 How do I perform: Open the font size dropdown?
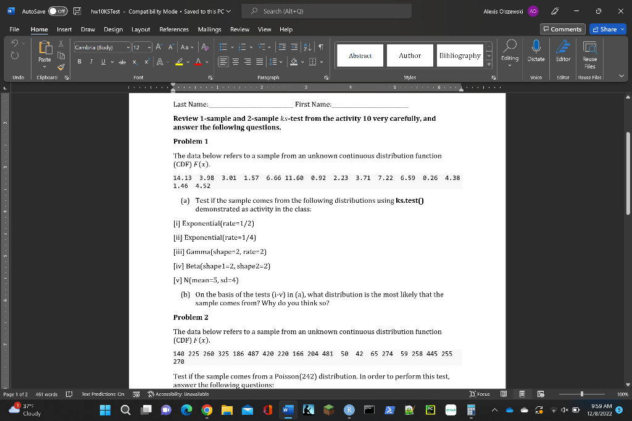tap(149, 47)
